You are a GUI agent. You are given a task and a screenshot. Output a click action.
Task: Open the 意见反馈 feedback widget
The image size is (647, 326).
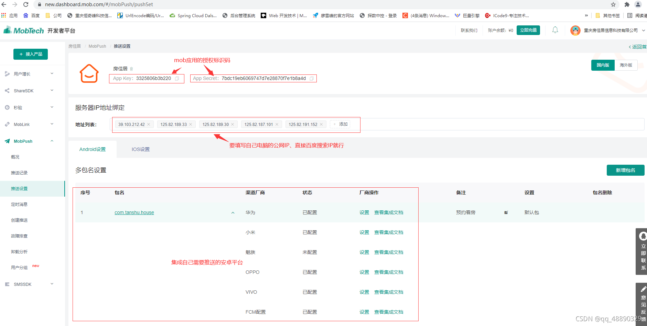[641, 304]
